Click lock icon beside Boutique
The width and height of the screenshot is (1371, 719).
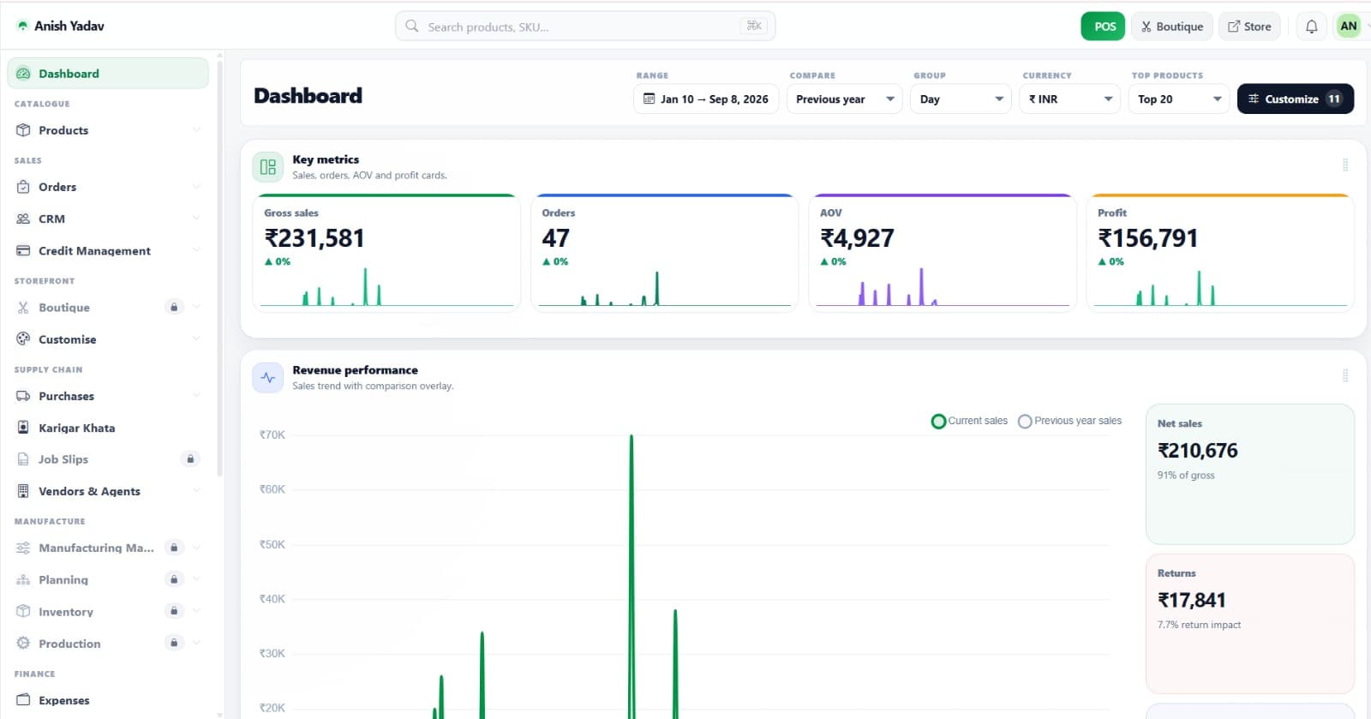[174, 307]
